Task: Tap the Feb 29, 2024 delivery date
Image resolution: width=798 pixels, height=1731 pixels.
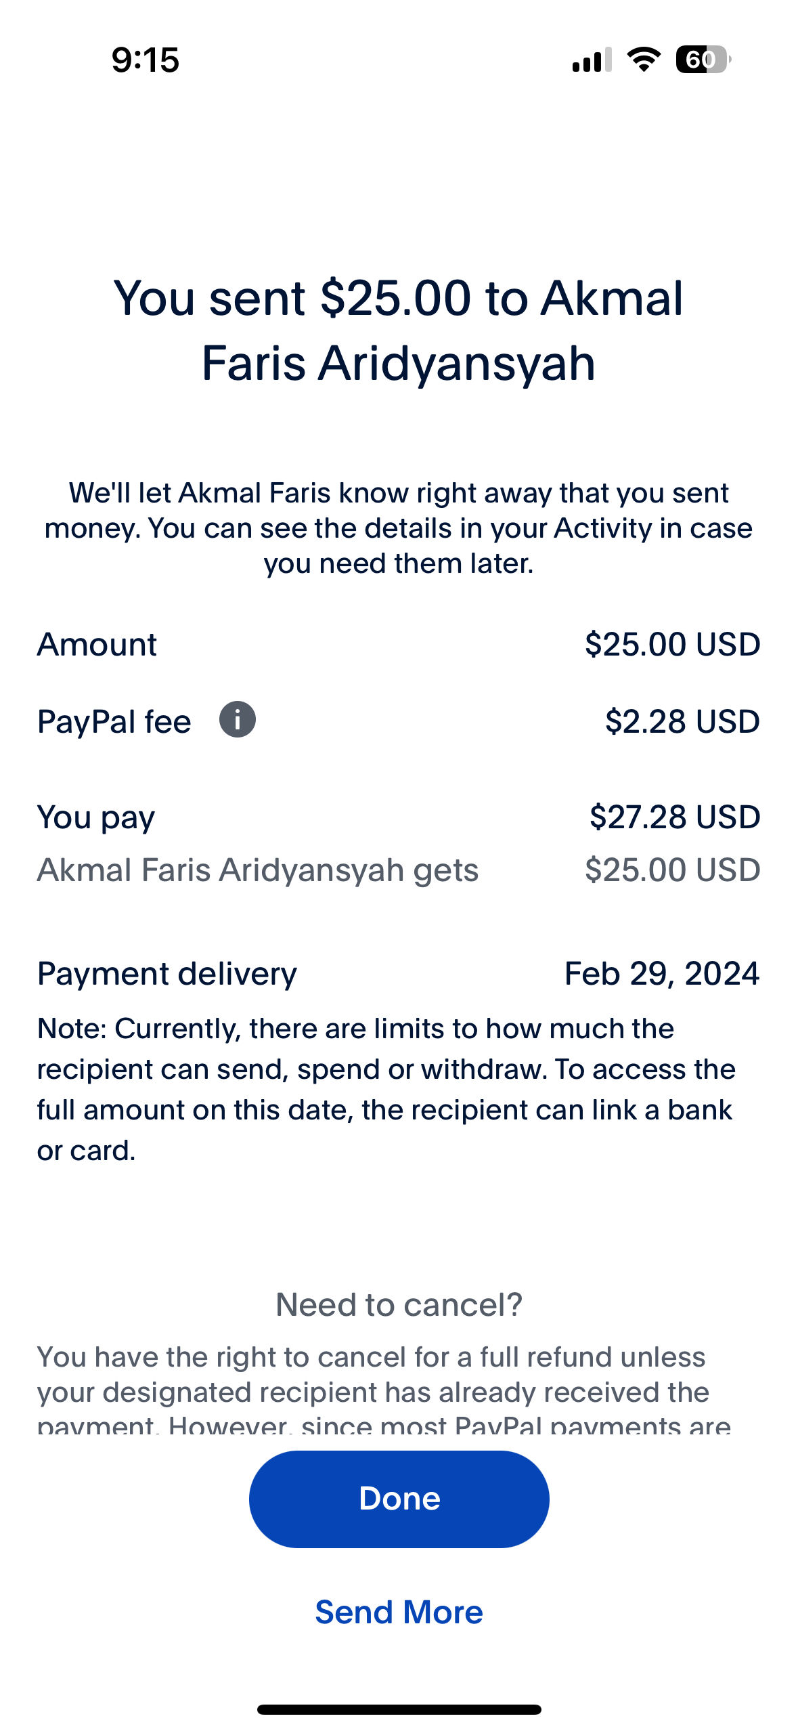Action: [661, 973]
